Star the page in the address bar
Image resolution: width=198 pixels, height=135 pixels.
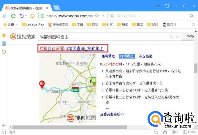click(x=97, y=16)
